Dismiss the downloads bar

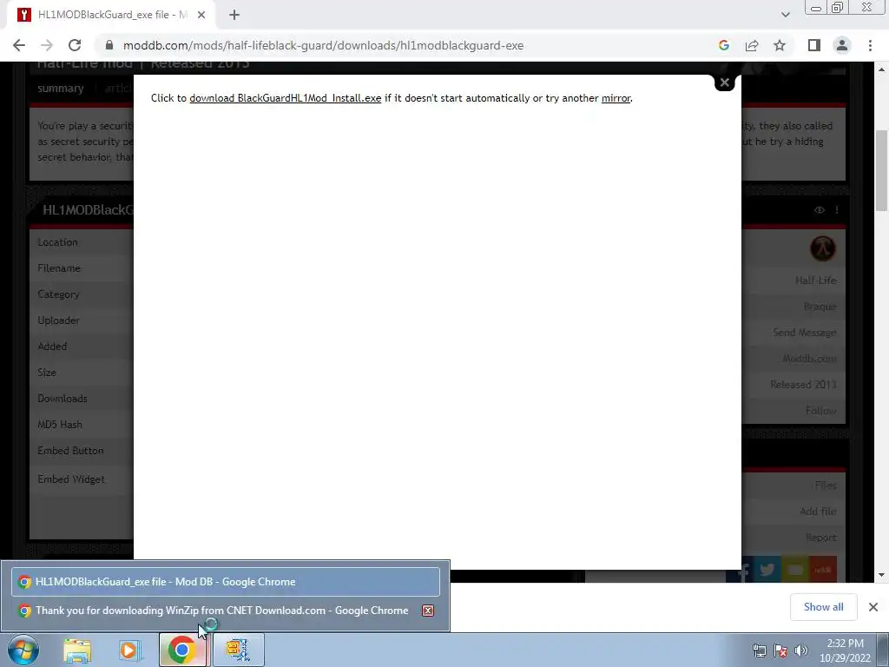click(873, 607)
